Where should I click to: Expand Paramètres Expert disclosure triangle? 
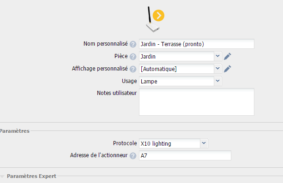pyautogui.click(x=2, y=177)
